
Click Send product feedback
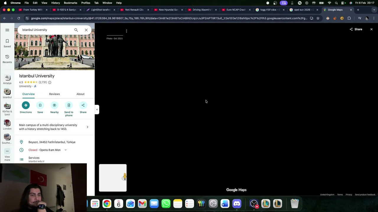[x=365, y=195]
